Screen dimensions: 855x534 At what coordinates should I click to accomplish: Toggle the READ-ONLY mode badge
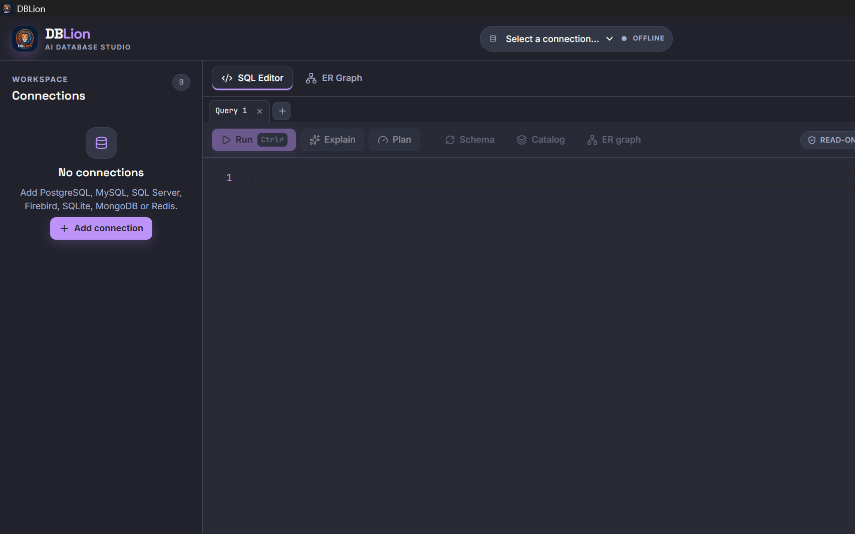pyautogui.click(x=828, y=140)
